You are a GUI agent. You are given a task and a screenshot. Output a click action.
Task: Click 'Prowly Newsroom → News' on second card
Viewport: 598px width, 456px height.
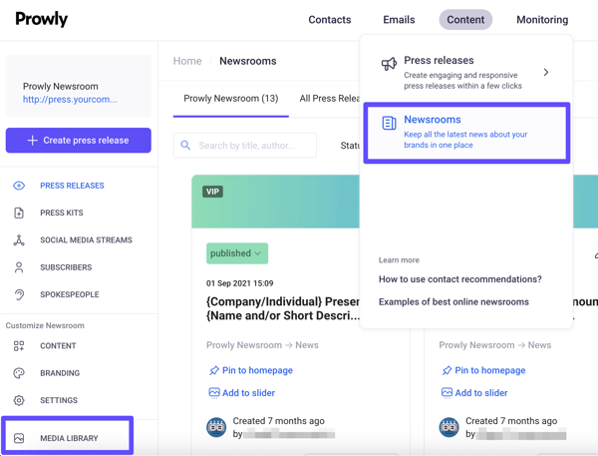click(495, 345)
